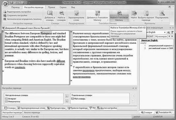Open the dictionary search combo box dropdown arrow

click(x=165, y=32)
